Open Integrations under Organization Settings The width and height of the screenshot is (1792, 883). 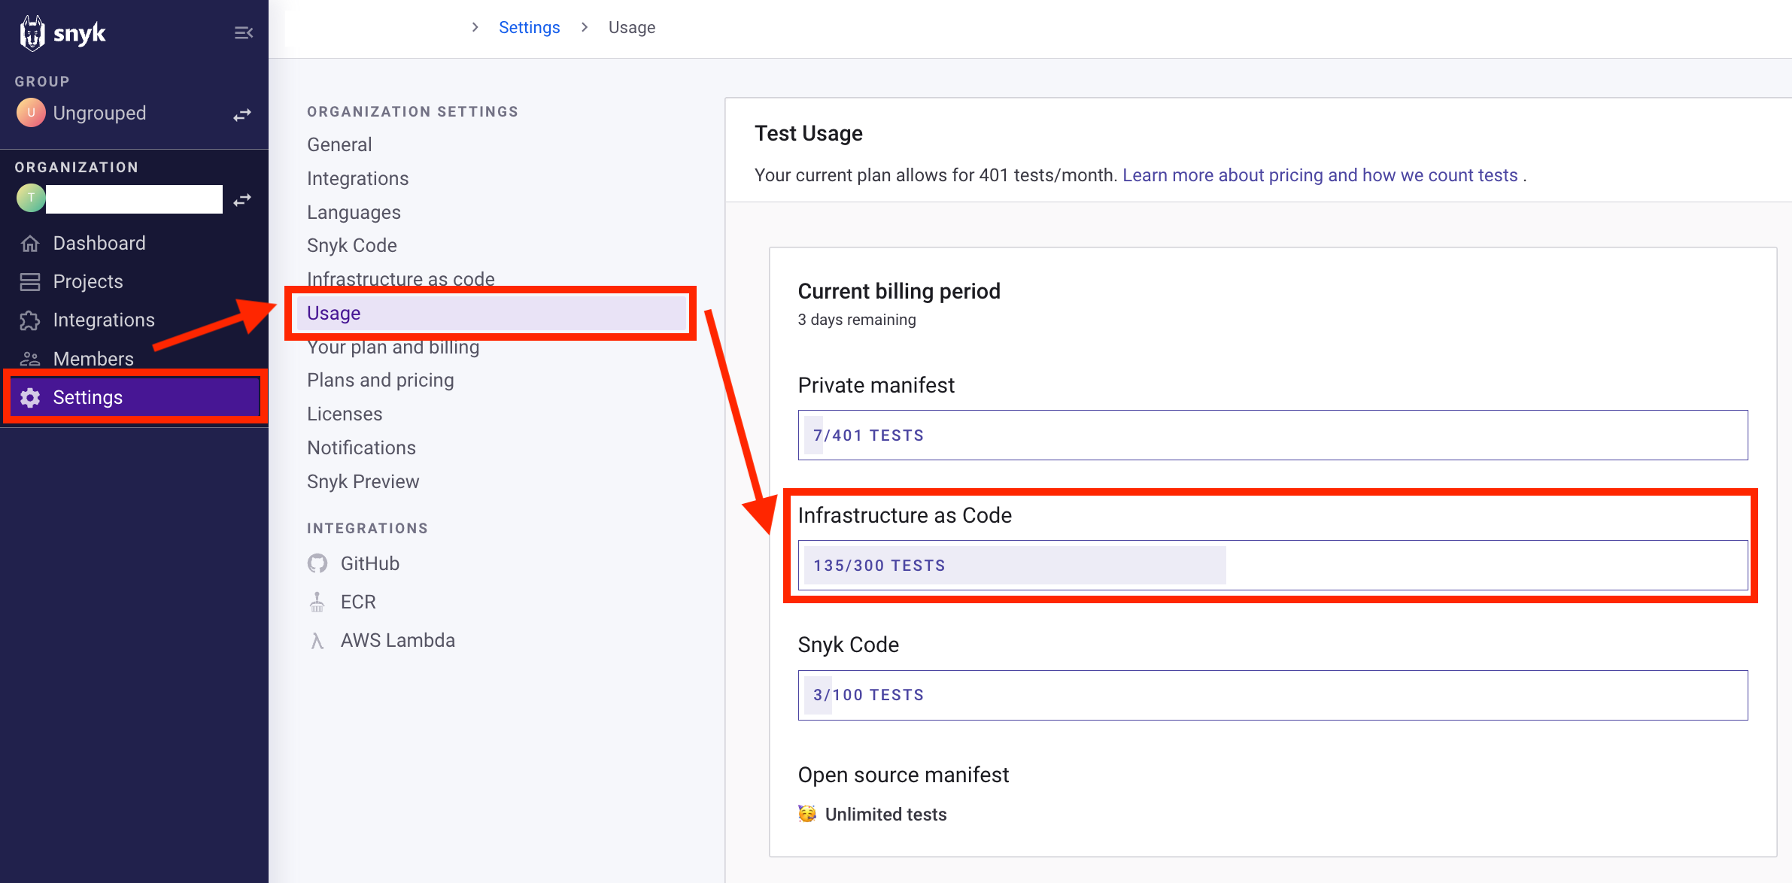pyautogui.click(x=358, y=178)
